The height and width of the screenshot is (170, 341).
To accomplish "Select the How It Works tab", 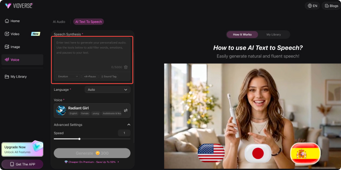I will (242, 35).
